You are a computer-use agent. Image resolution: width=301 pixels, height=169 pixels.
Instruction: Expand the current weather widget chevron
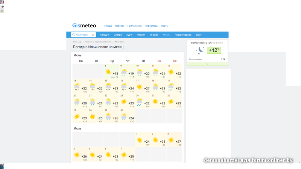(x=207, y=64)
